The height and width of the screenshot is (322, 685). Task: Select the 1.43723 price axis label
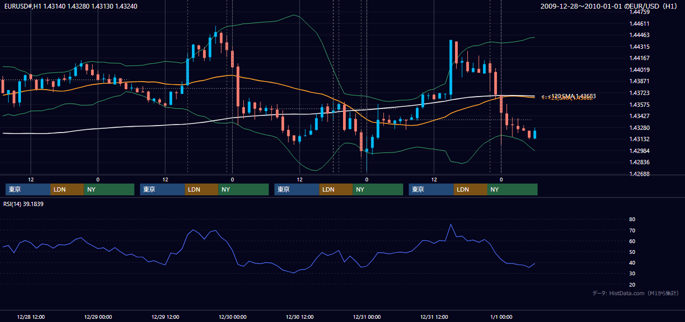[639, 93]
